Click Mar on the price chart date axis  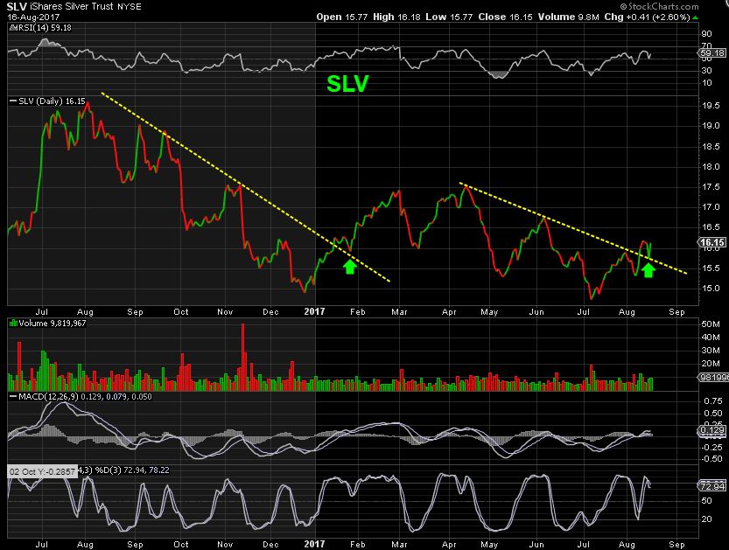[x=399, y=311]
